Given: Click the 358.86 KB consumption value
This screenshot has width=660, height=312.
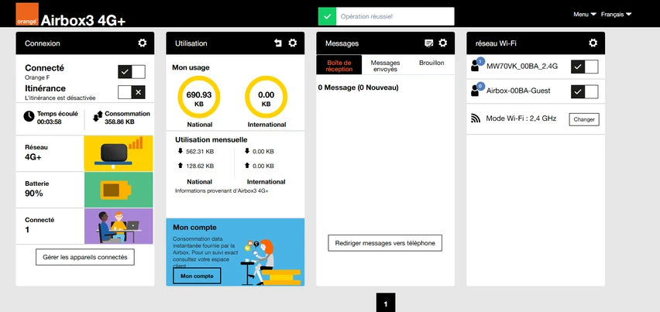Looking at the screenshot, I should (119, 122).
